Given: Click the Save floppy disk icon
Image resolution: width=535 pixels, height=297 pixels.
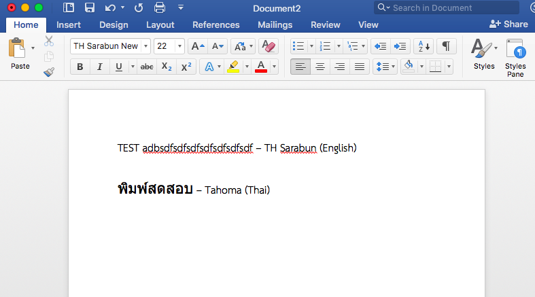Looking at the screenshot, I should click(90, 7).
